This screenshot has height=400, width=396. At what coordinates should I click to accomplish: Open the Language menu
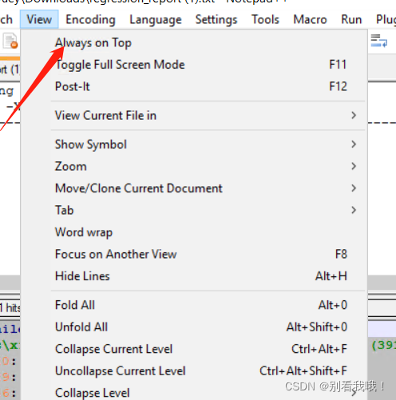[156, 19]
